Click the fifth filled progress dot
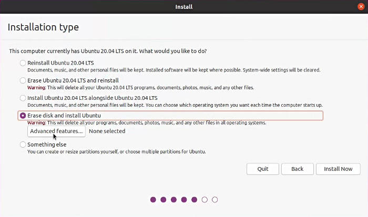The width and height of the screenshot is (368, 217). (x=194, y=200)
